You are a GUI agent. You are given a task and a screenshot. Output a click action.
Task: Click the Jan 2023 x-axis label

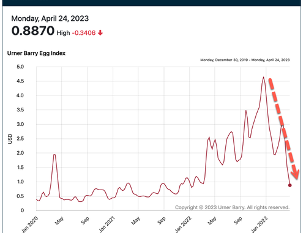tap(259, 224)
